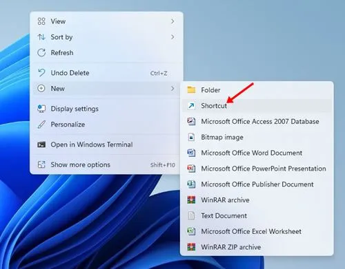Expand the View submenu chevron
The height and width of the screenshot is (269, 345).
[172, 21]
